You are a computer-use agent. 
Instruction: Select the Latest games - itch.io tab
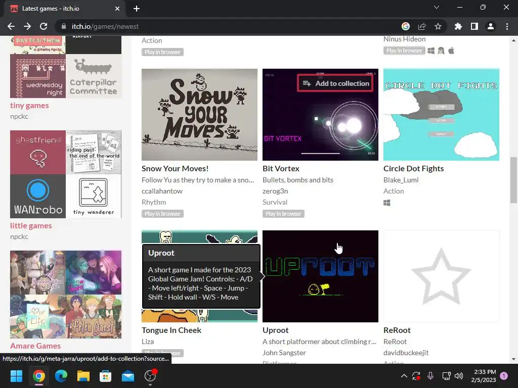pyautogui.click(x=65, y=9)
